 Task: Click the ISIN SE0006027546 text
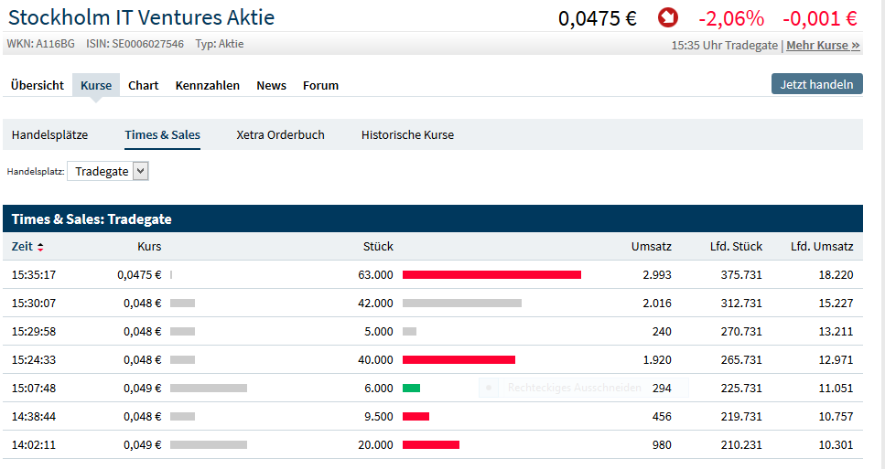coord(135,44)
